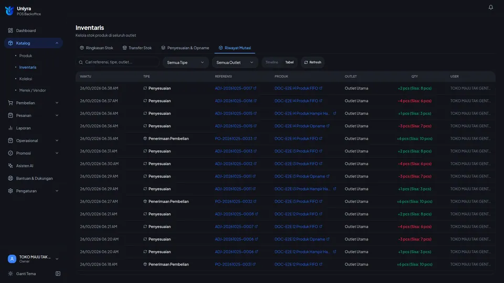Screen dimensions: 504x283
Task: Click the external-link icon beside DOC-E2E I4 Produk Opname
Action: 328,126
